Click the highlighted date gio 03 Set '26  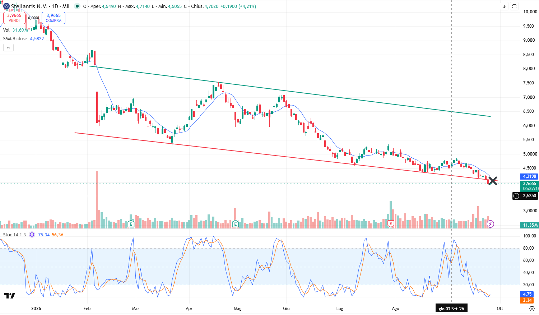(x=451, y=309)
